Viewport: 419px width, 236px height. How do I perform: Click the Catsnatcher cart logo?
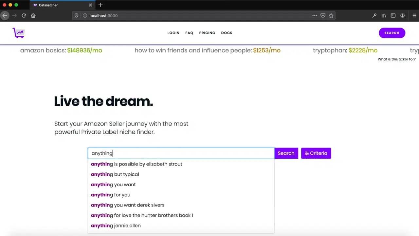19,33
